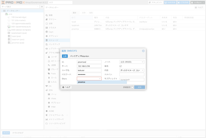This screenshot has height=138, width=206.
Task: Click the ドメイン domain input field
Action: (132, 74)
